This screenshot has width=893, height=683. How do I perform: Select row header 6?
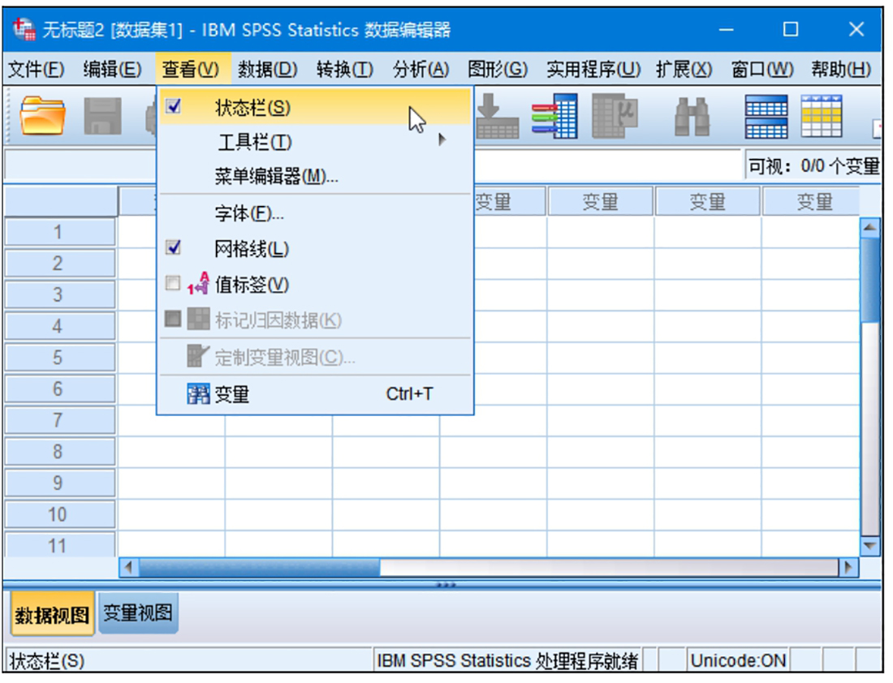pos(60,389)
